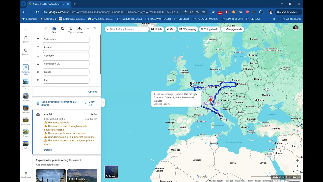Select the best travel modes option
Viewport: 323px width, 182px height.
(x=46, y=29)
